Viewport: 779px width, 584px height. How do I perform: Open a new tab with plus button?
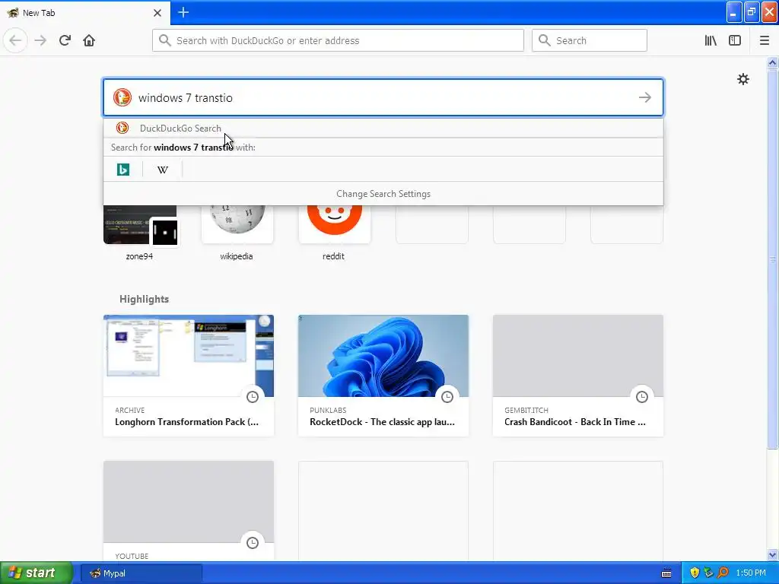point(183,12)
